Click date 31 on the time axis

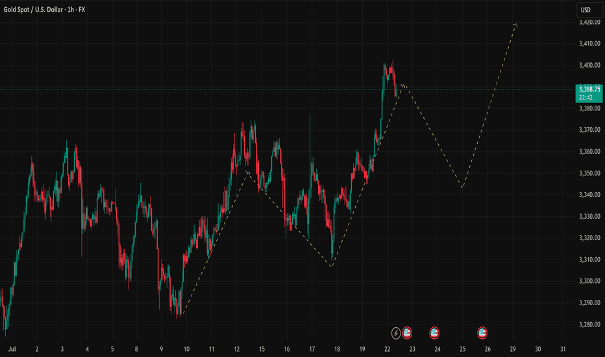tap(563, 349)
